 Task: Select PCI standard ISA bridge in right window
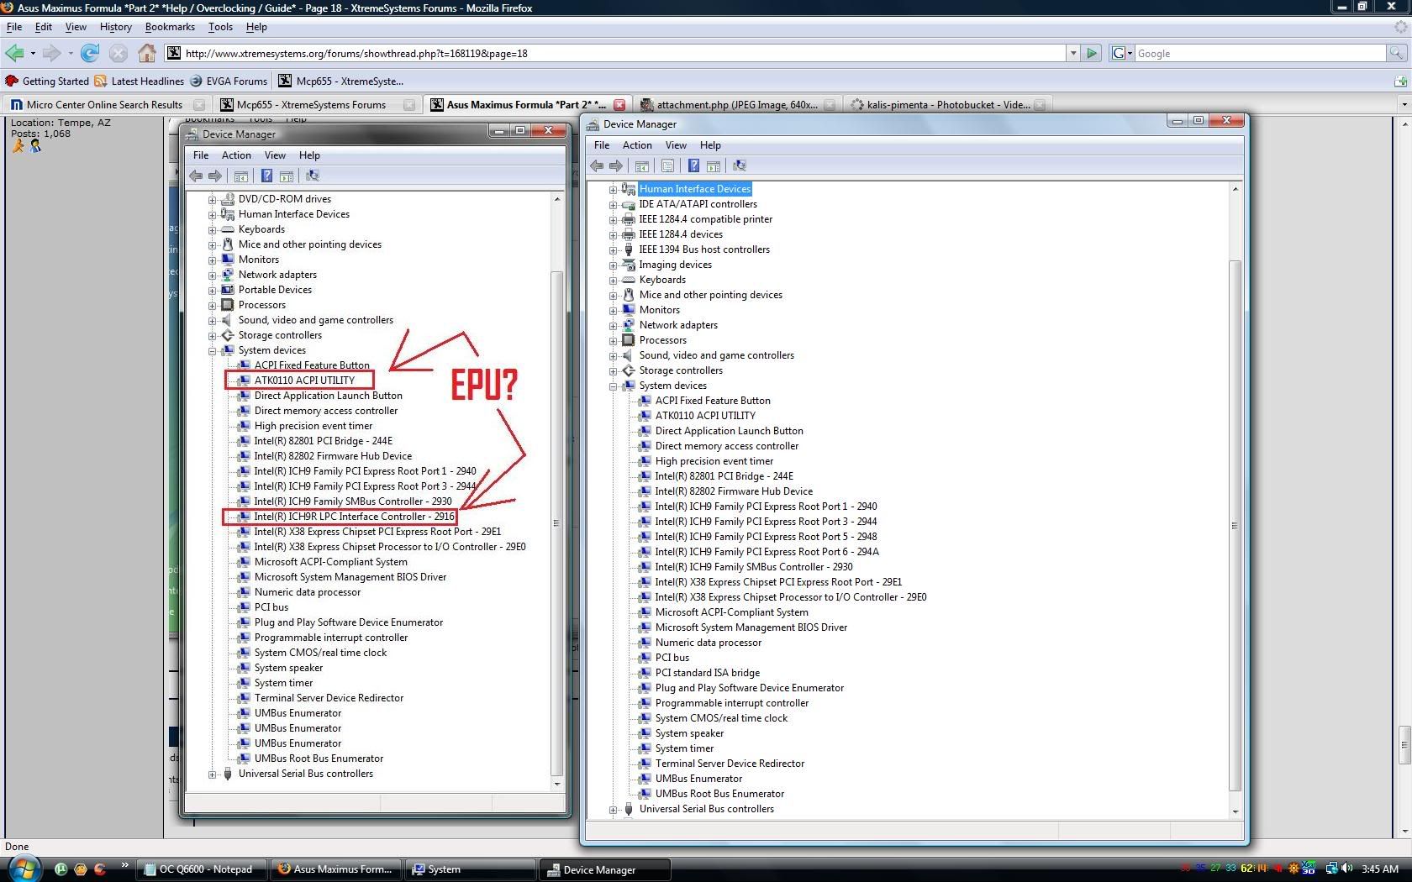click(x=708, y=673)
